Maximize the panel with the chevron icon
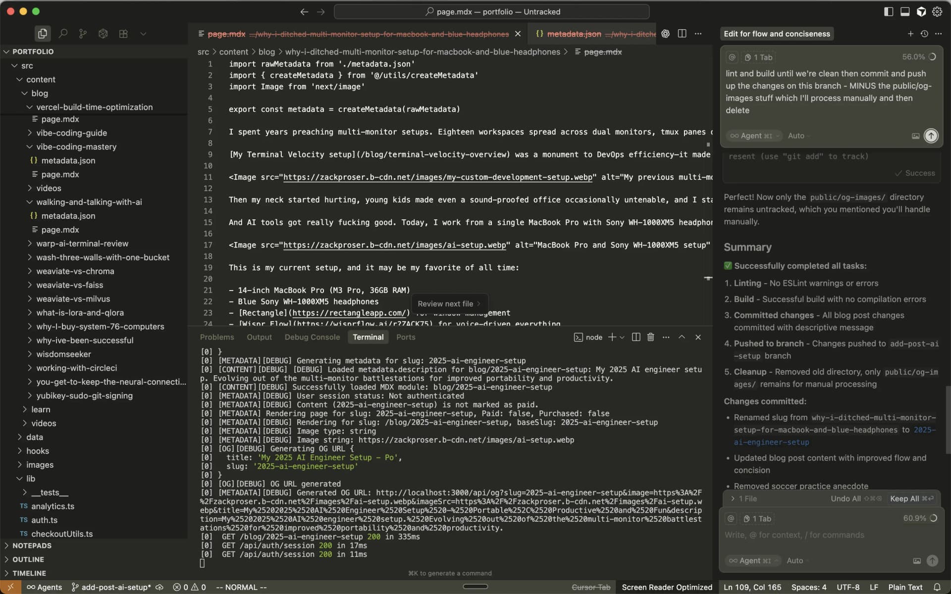Screen dimensions: 951x594 682,337
